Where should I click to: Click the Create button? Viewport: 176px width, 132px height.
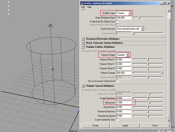pos(95,125)
